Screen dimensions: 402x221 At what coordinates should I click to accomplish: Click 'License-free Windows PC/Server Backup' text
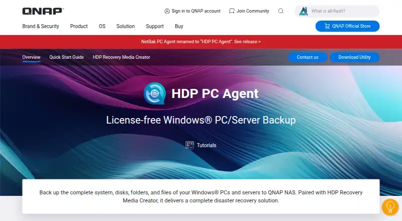coord(201,120)
